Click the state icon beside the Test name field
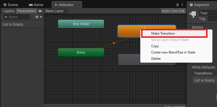The image size is (217, 107). pos(193,15)
